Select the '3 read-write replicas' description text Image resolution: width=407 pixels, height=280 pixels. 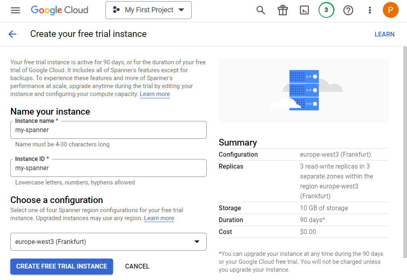click(x=336, y=181)
